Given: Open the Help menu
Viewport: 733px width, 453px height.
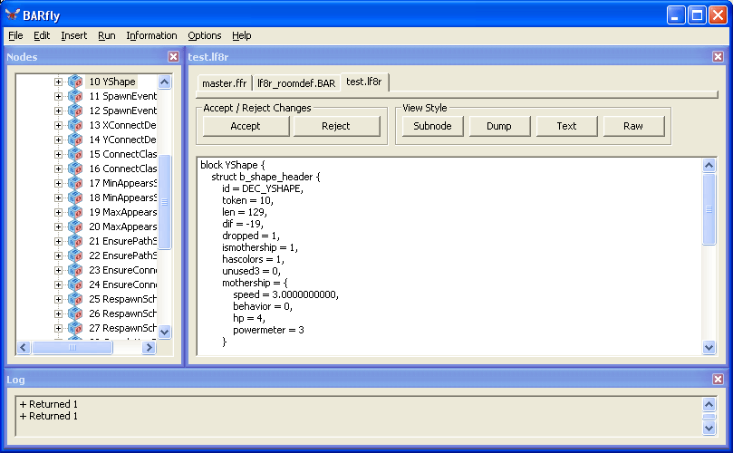Looking at the screenshot, I should point(242,35).
